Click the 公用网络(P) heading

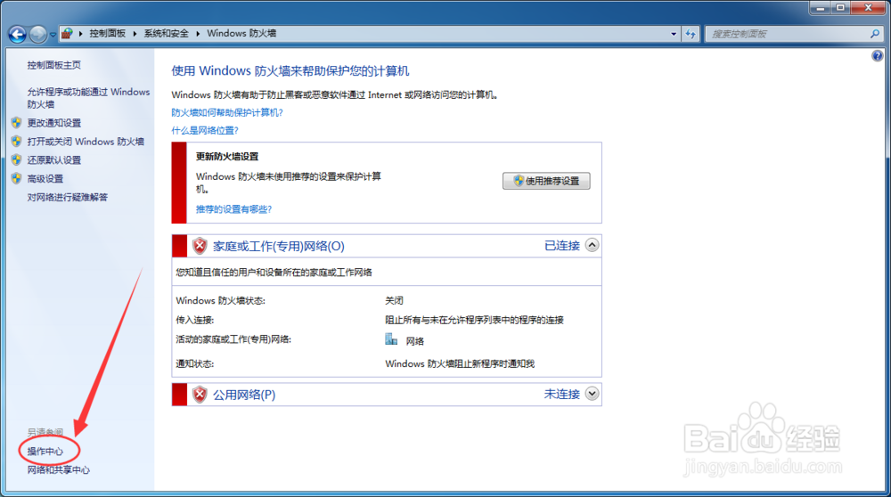click(x=244, y=395)
